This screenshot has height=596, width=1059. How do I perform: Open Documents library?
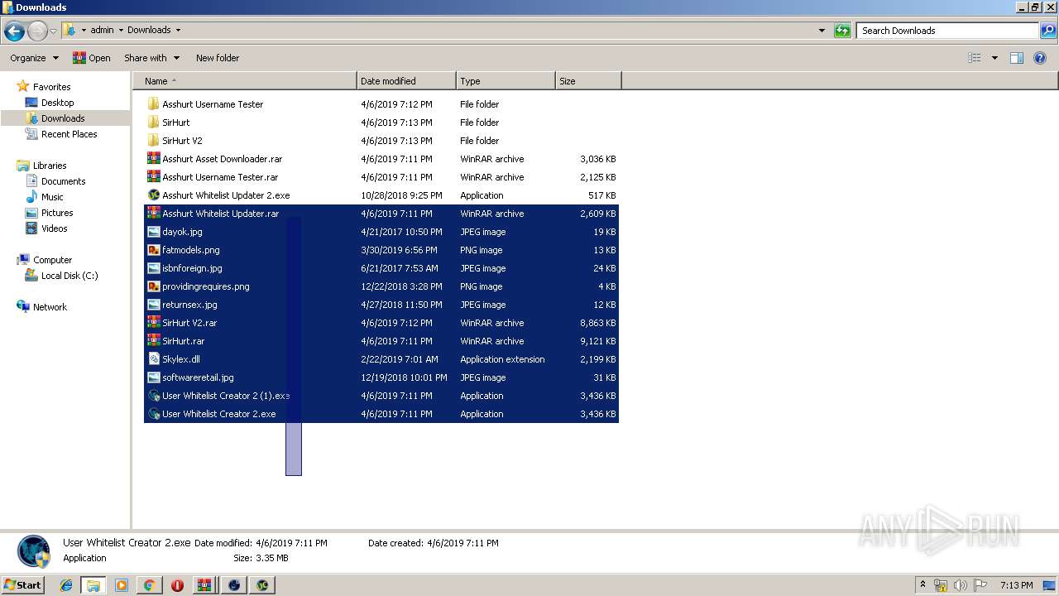click(63, 181)
